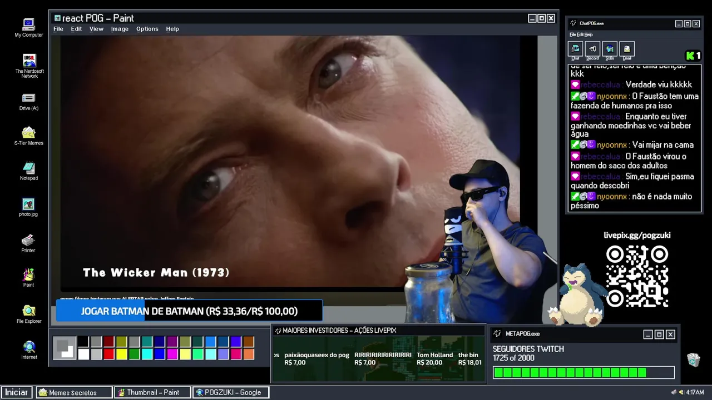Viewport: 712px width, 400px height.
Task: Click the Twitch followers green progress bar
Action: tap(584, 372)
